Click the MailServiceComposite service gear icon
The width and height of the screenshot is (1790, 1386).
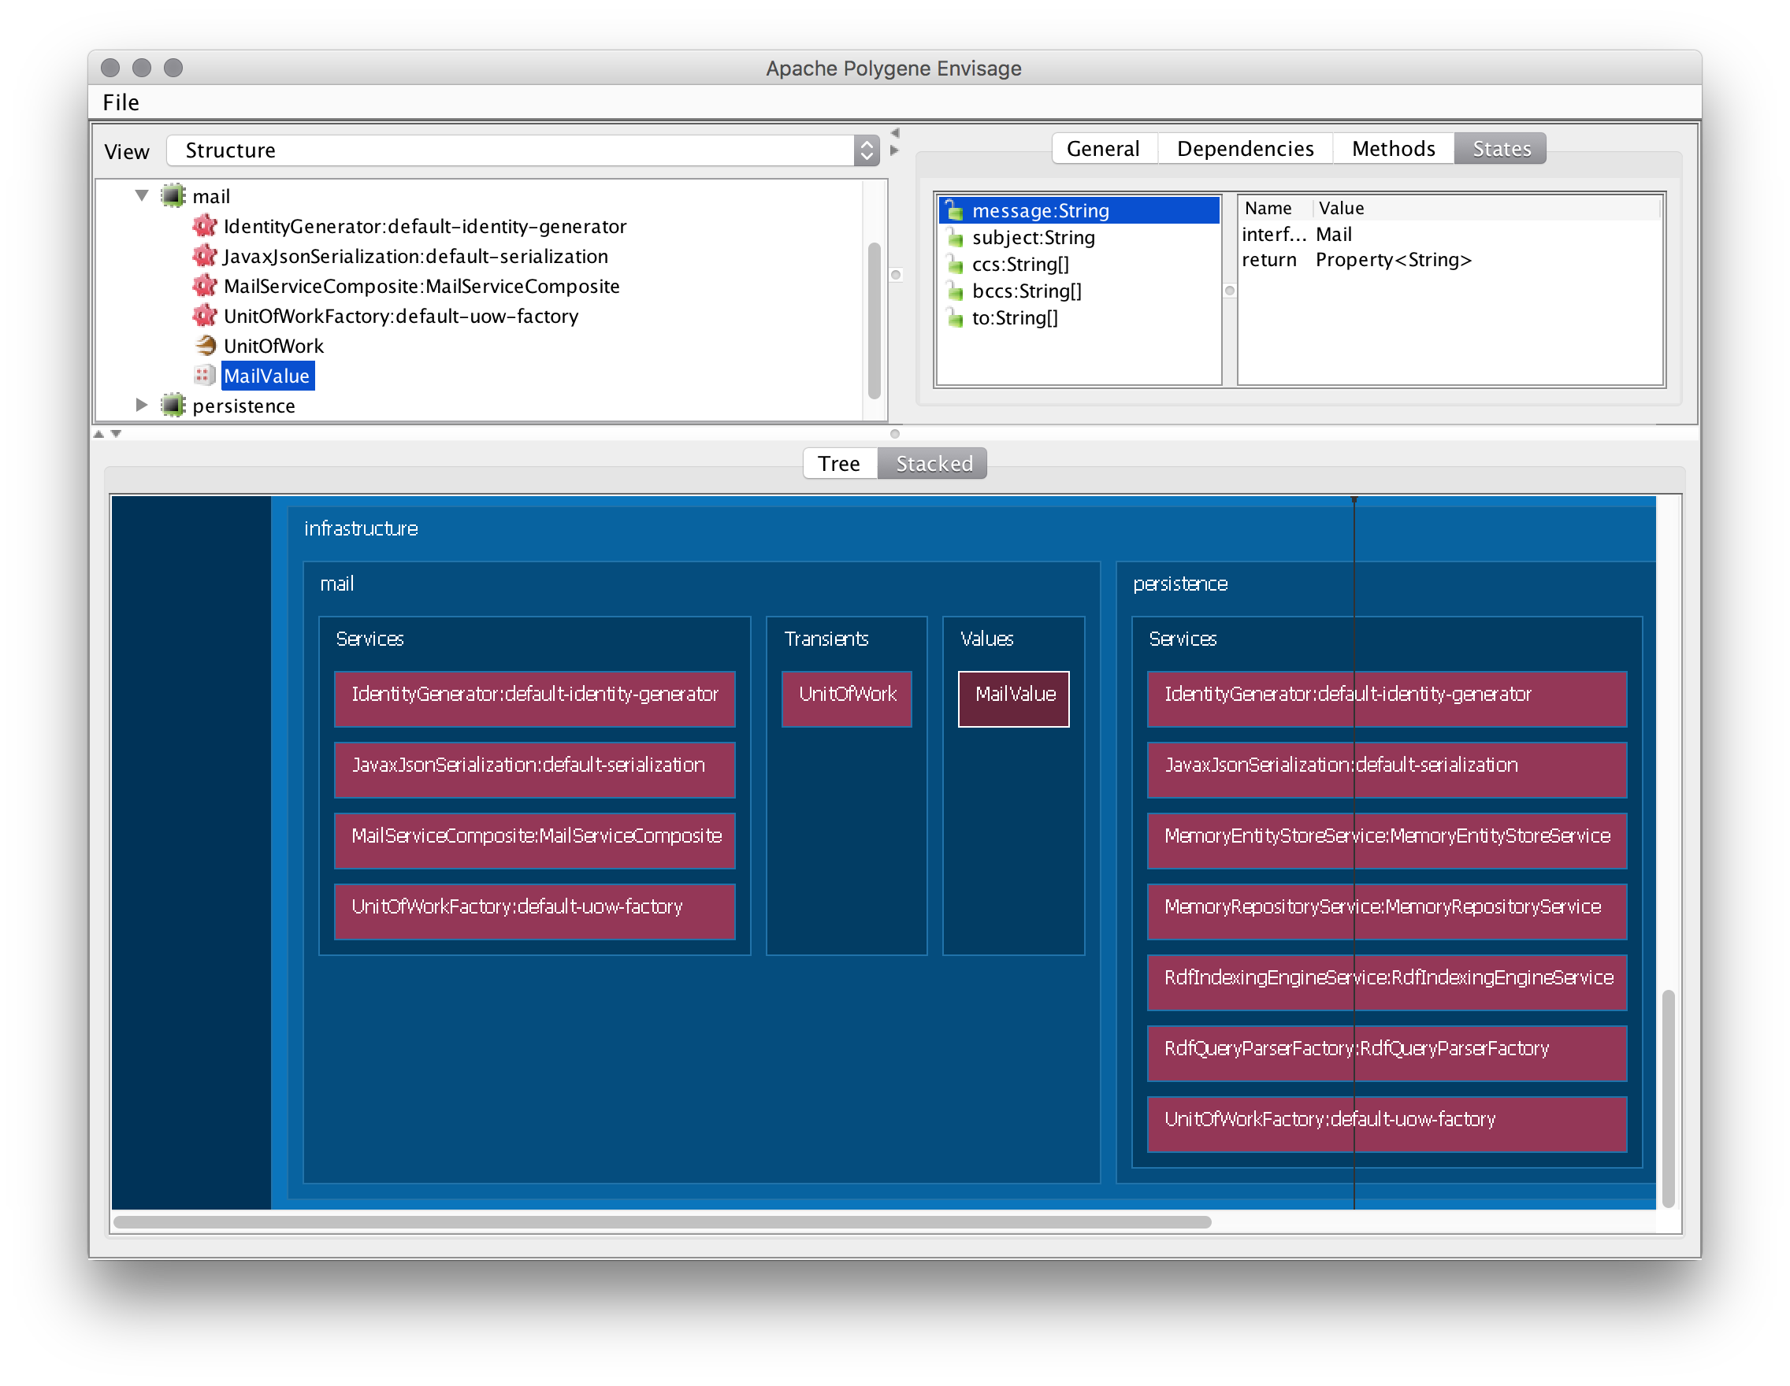[x=204, y=286]
